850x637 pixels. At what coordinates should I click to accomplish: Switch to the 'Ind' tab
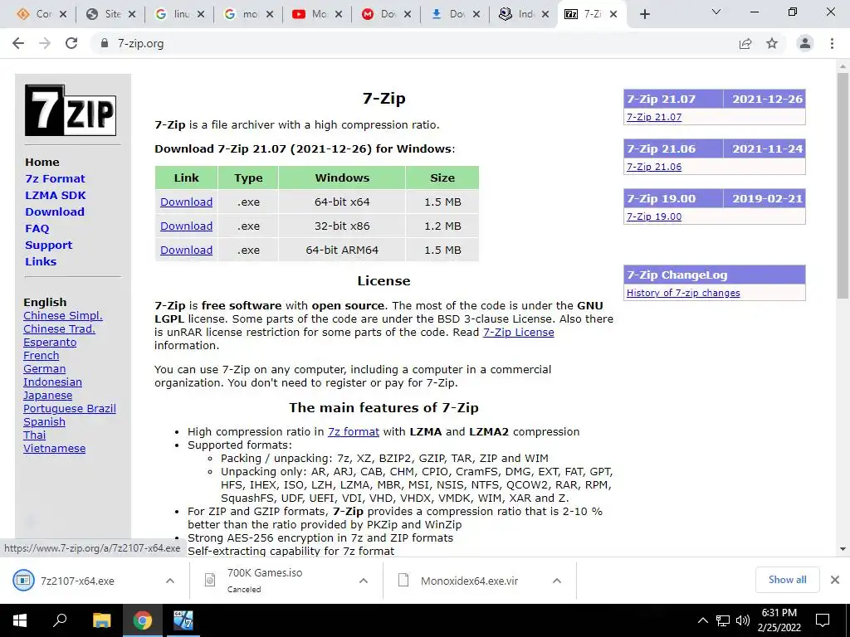pos(524,14)
